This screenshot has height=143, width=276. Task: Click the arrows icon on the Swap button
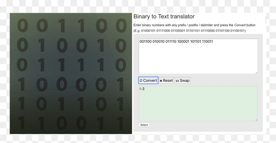tap(177, 81)
